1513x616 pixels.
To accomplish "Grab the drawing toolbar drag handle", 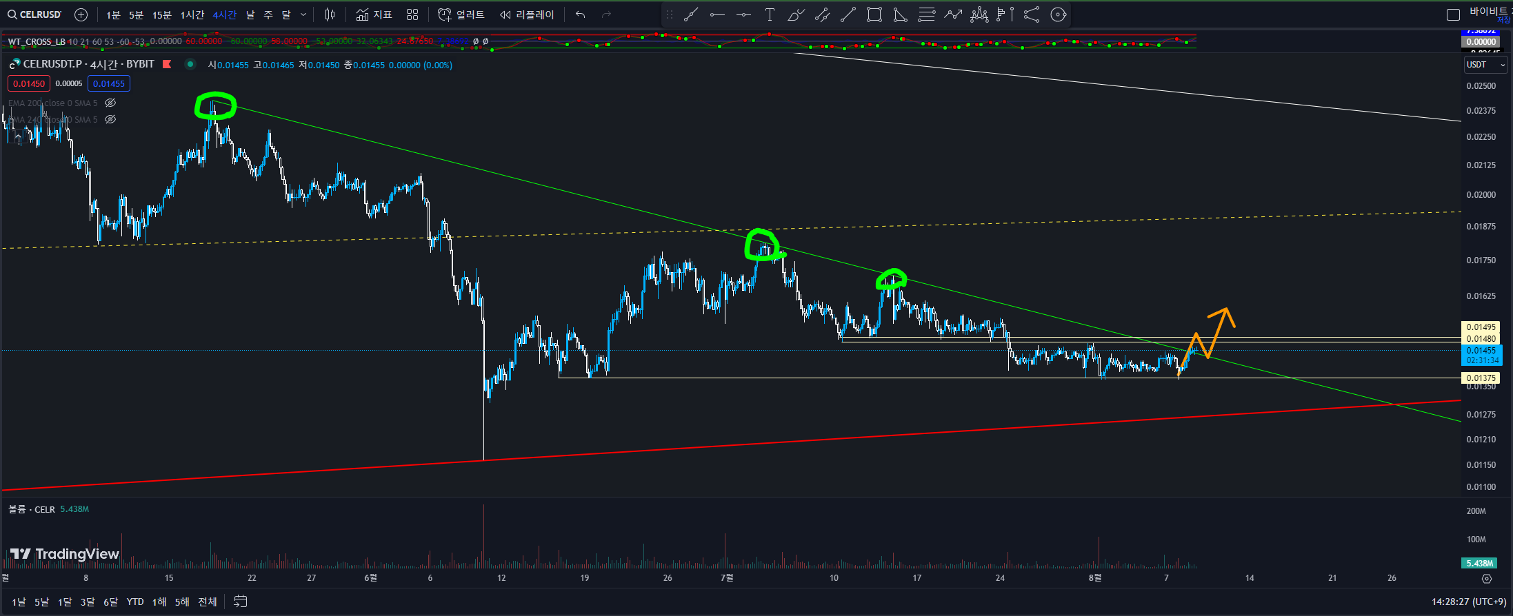I will (x=669, y=14).
